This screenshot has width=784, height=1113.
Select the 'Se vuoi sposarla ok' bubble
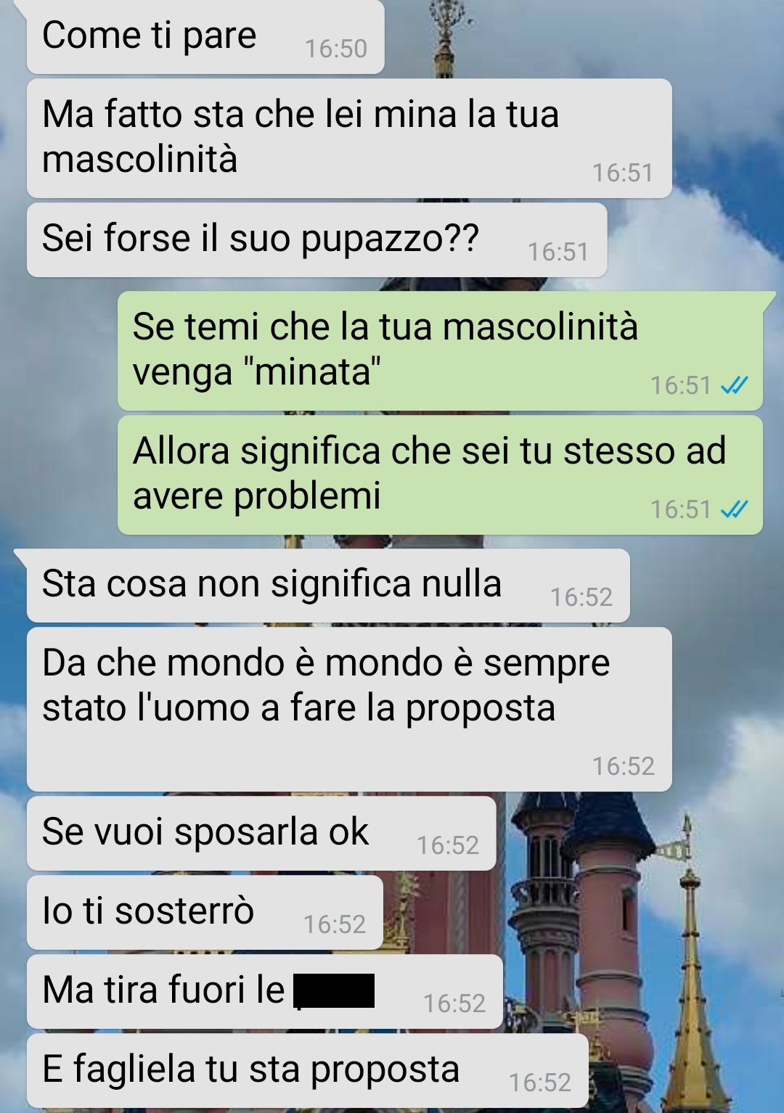click(261, 834)
